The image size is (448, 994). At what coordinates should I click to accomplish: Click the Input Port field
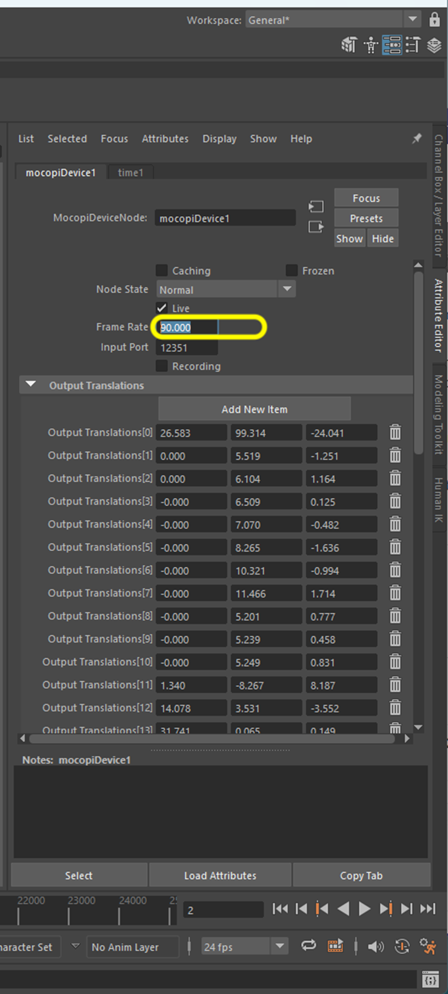pyautogui.click(x=186, y=348)
